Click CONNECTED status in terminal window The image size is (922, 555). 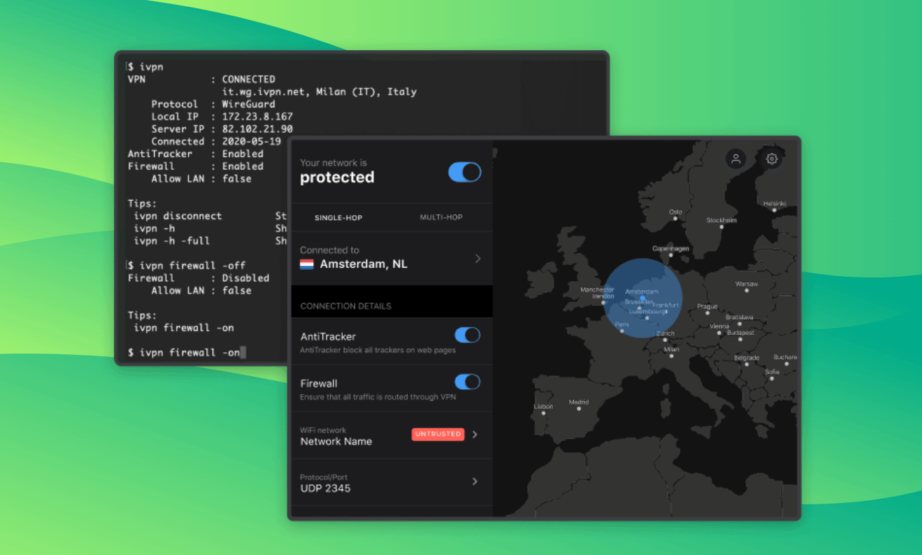pyautogui.click(x=249, y=79)
